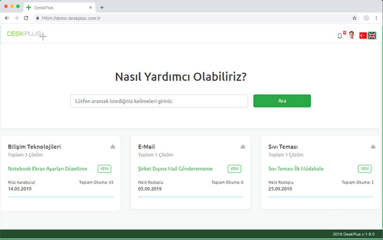
Task: Click the share icon on Bilişim Teknolojileri card
Action: coord(113,146)
